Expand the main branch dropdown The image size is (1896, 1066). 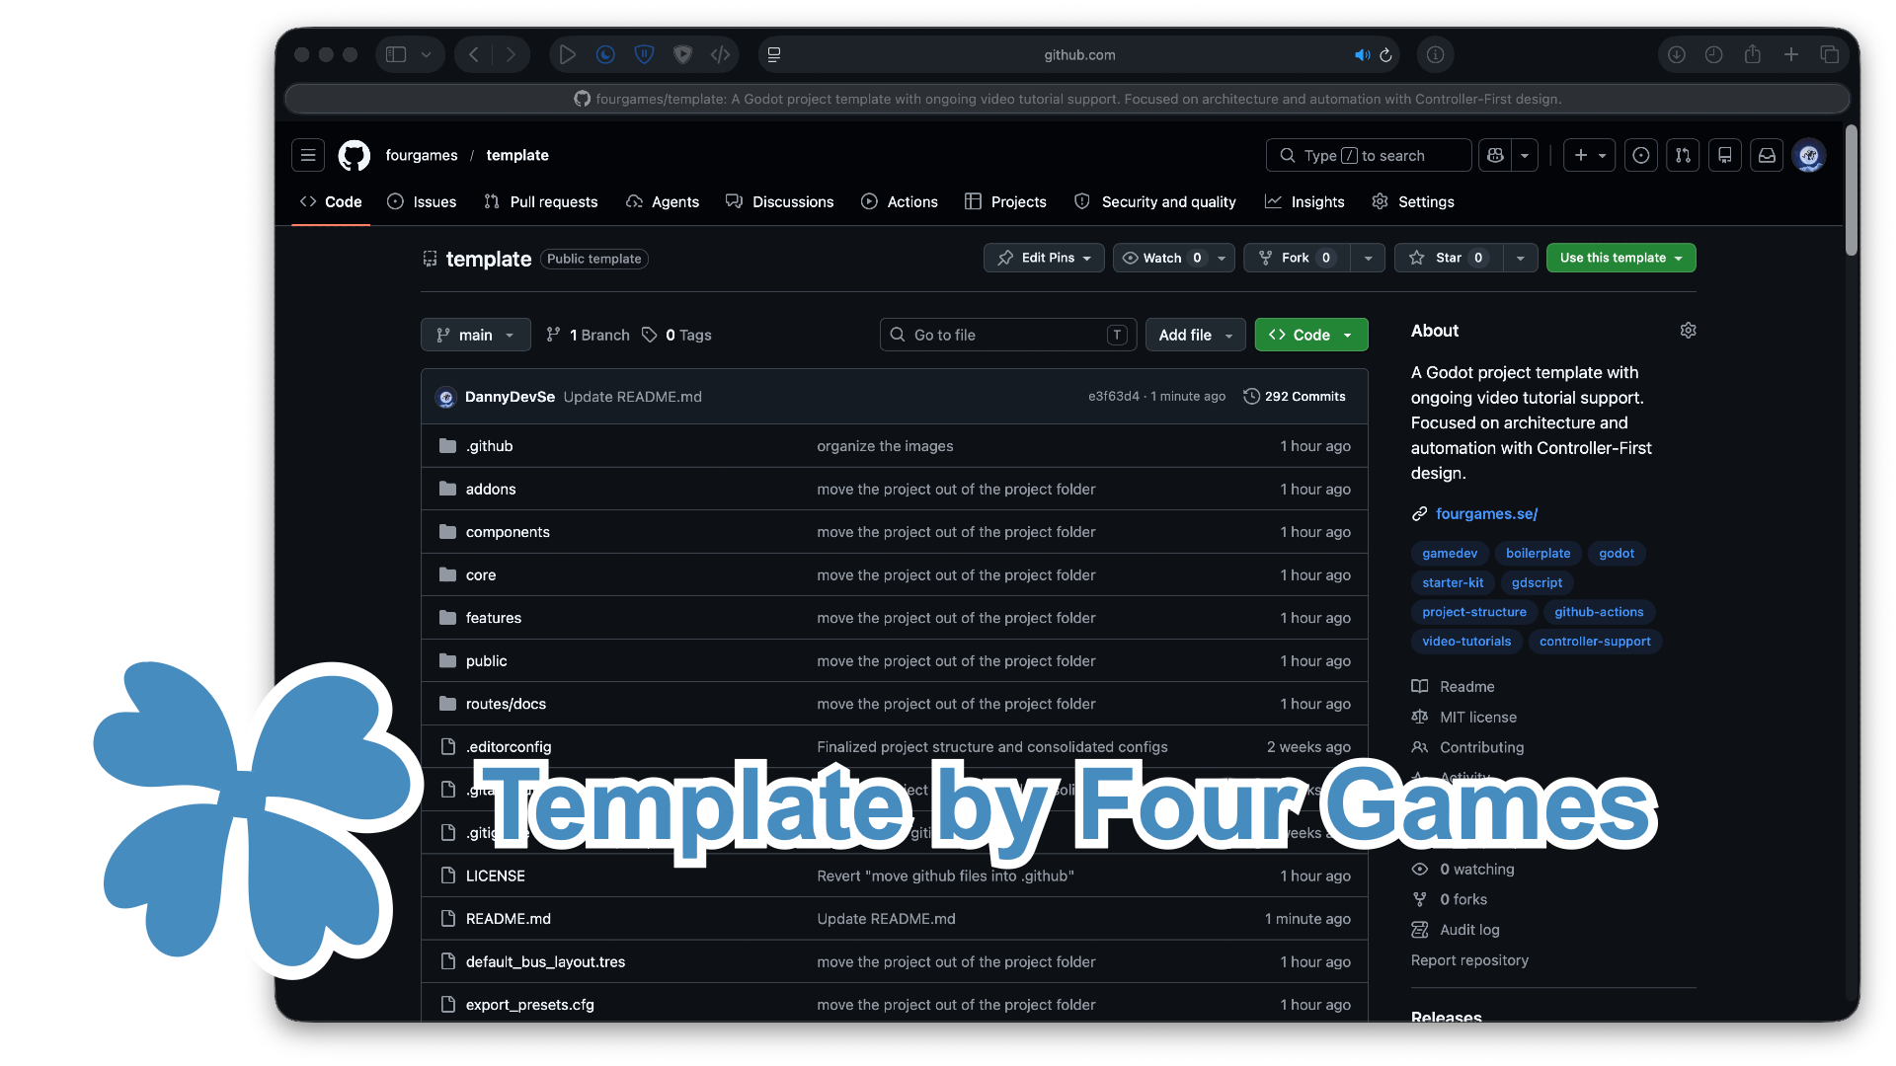click(x=476, y=336)
